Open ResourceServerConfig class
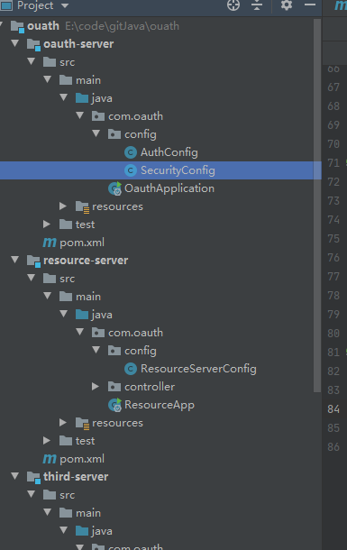Image resolution: width=347 pixels, height=550 pixels. pyautogui.click(x=198, y=369)
